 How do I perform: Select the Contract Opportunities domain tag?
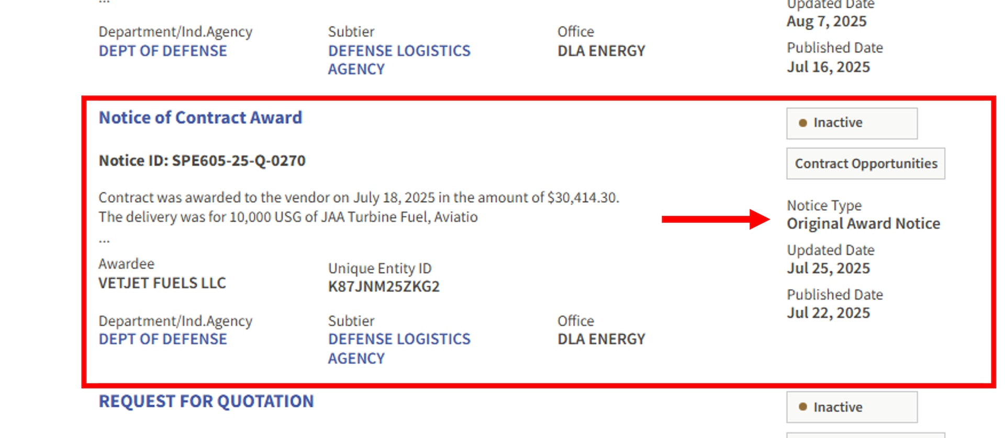[x=865, y=163]
